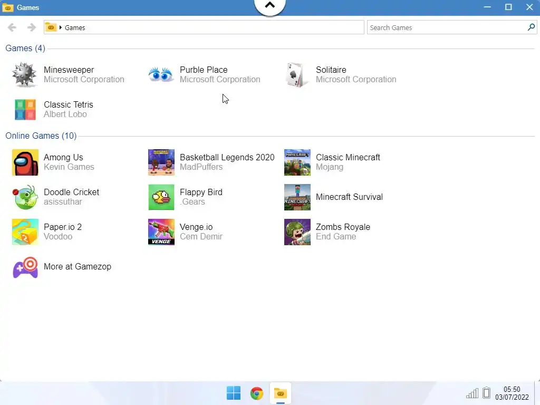Viewport: 540px width, 405px height.
Task: Click the Cem Demir publisher text
Action: (201, 237)
